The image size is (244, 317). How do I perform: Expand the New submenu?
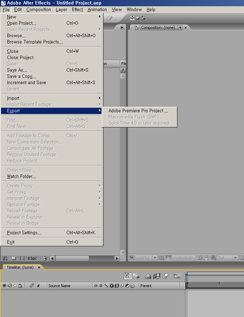[52, 17]
